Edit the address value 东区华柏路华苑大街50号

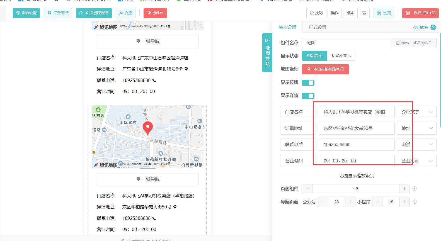(357, 128)
